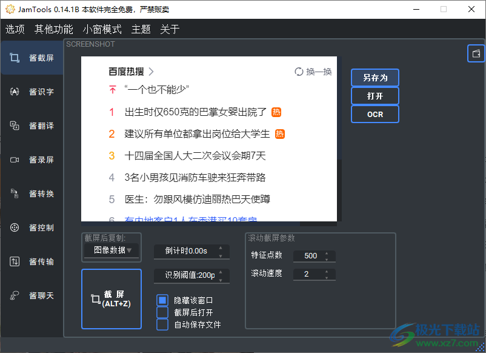Open the 主题 menu
Screen dimensions: 486x353
[x=141, y=29]
